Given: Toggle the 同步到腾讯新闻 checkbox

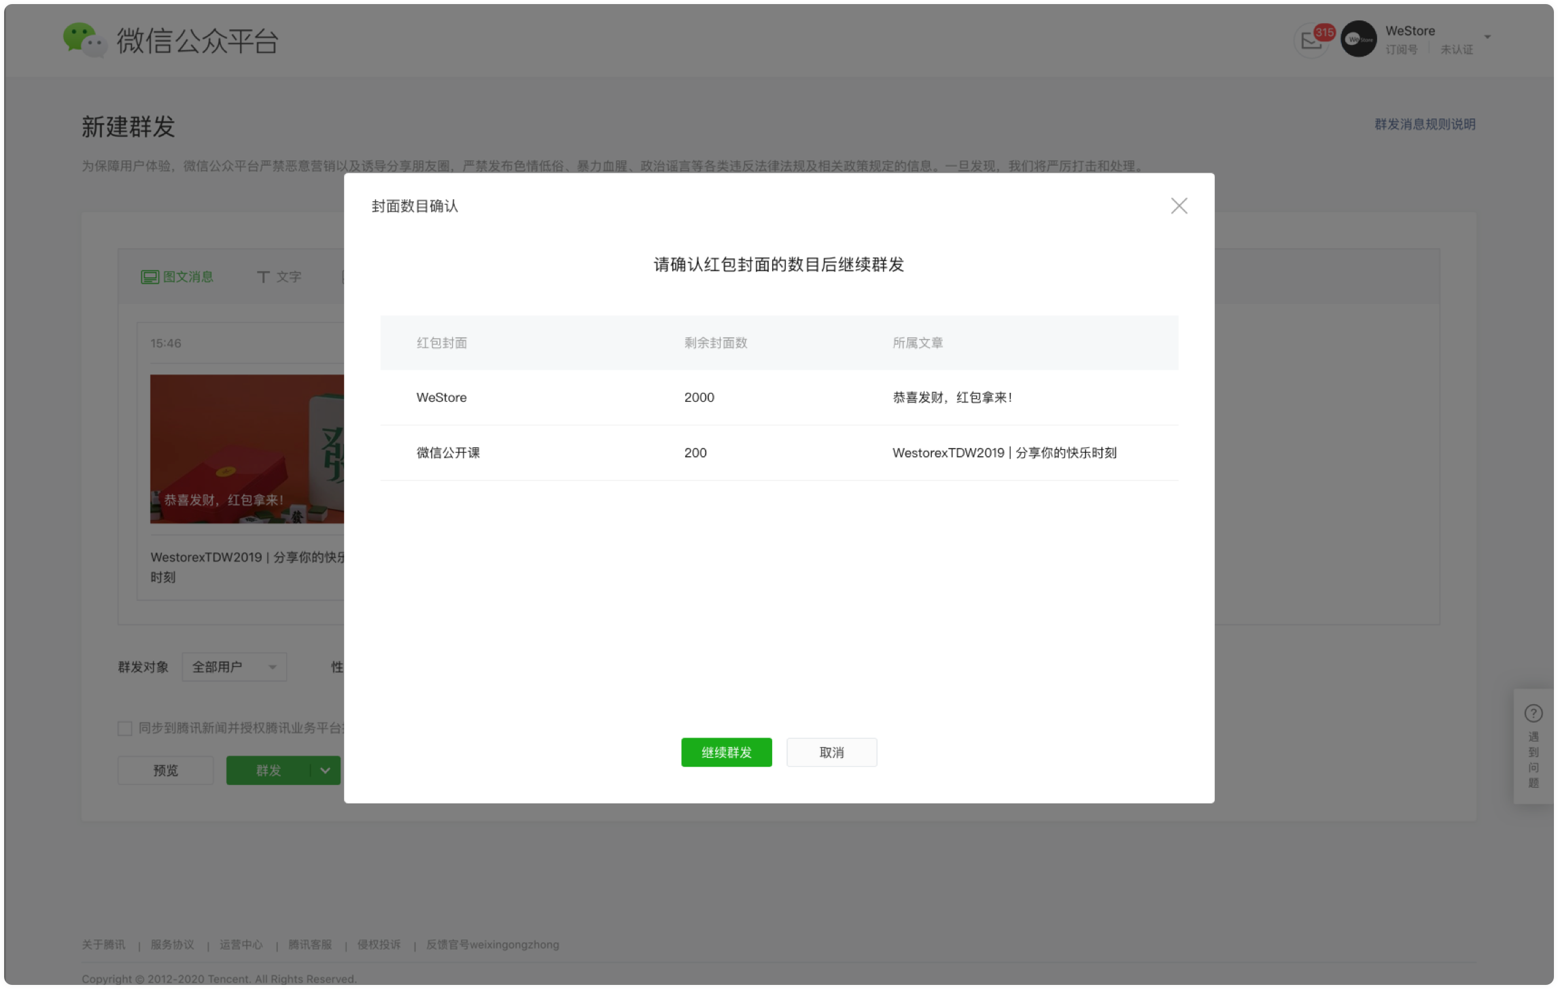Looking at the screenshot, I should pyautogui.click(x=125, y=729).
